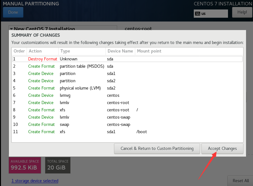
Task: Click the Total Space 20 GiB box
Action: [58, 165]
